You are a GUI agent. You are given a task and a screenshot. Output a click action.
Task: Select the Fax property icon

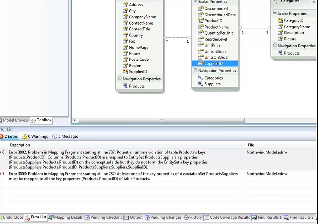[125, 41]
